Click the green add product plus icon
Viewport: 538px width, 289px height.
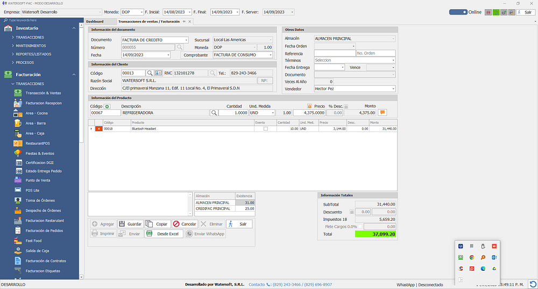coord(107,106)
